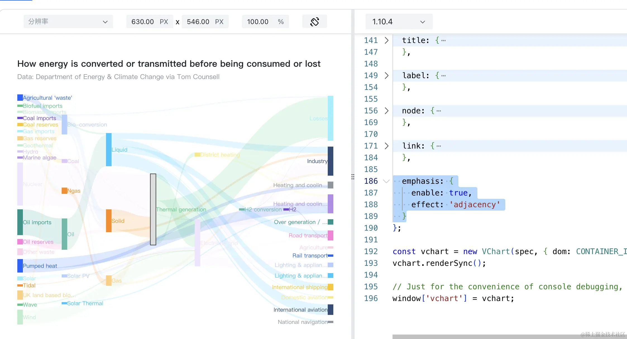
Task: Click the pink Road transport node
Action: (x=331, y=235)
